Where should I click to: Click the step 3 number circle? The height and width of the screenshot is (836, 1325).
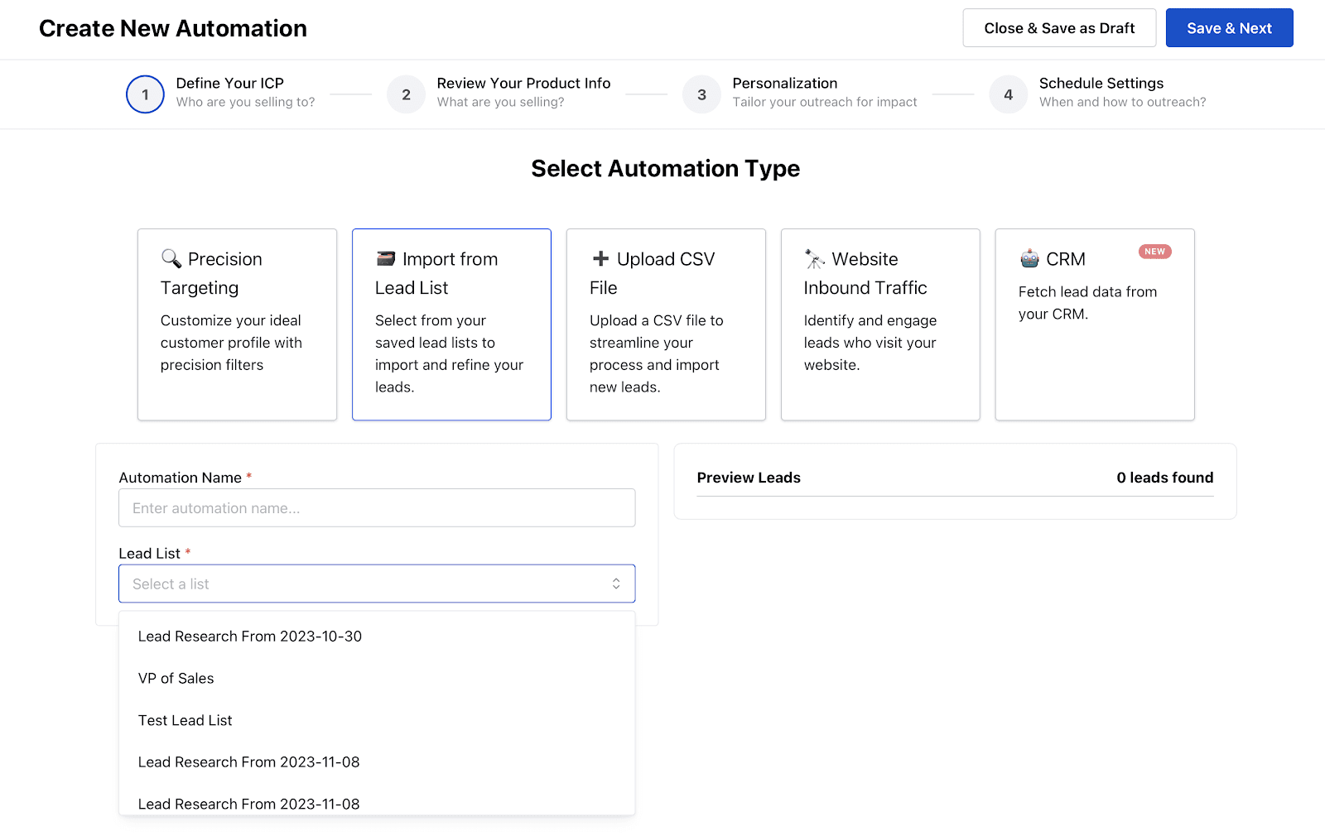(x=701, y=94)
